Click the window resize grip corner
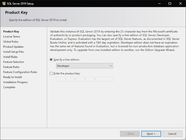Viewport: 186px width, 140px height. tap(185, 139)
